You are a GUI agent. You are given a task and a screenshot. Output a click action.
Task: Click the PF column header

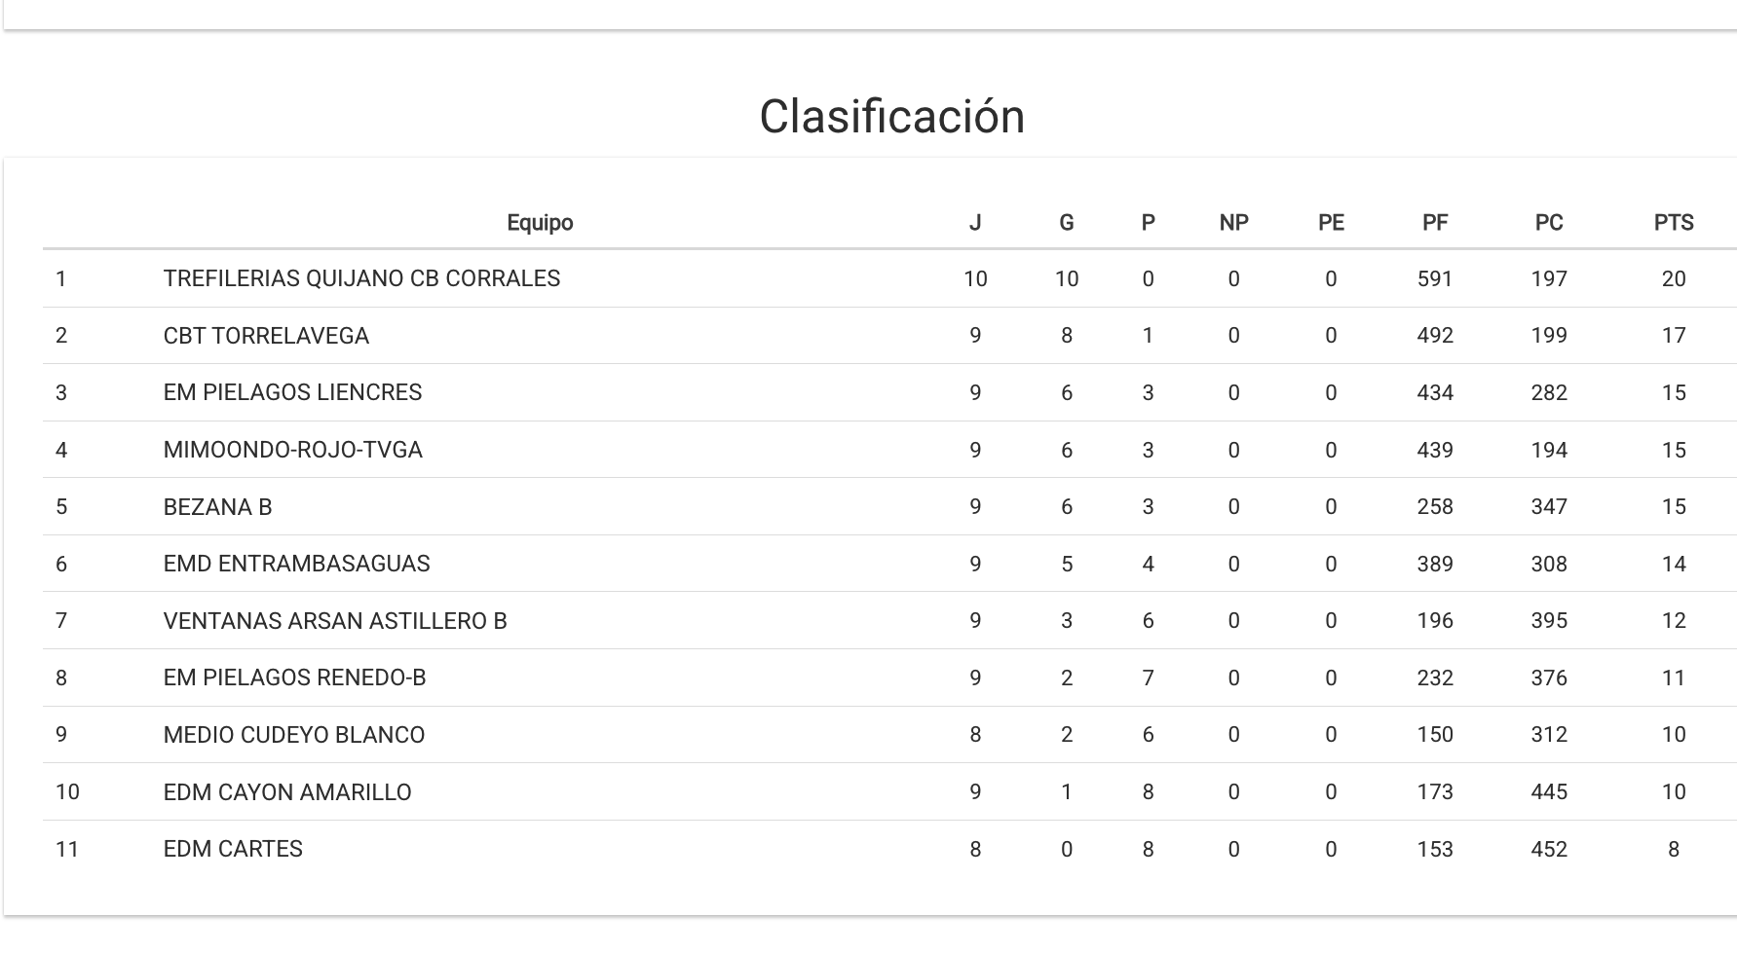[1434, 223]
